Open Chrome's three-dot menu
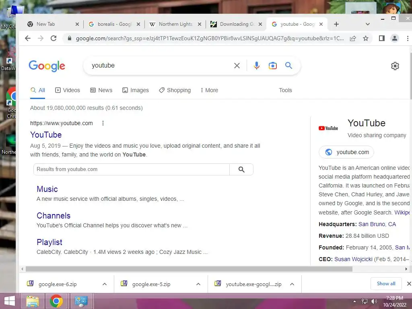 pyautogui.click(x=408, y=38)
